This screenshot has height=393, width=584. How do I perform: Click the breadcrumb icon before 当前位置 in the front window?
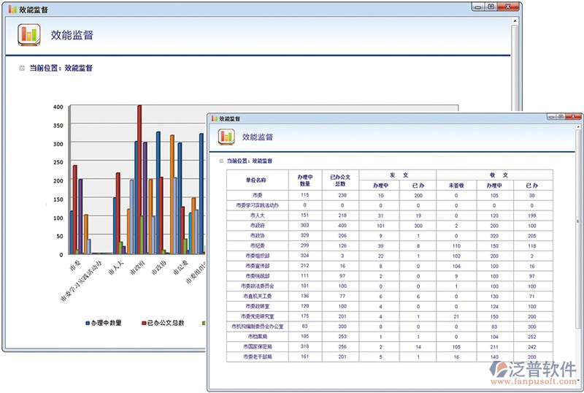(x=220, y=161)
